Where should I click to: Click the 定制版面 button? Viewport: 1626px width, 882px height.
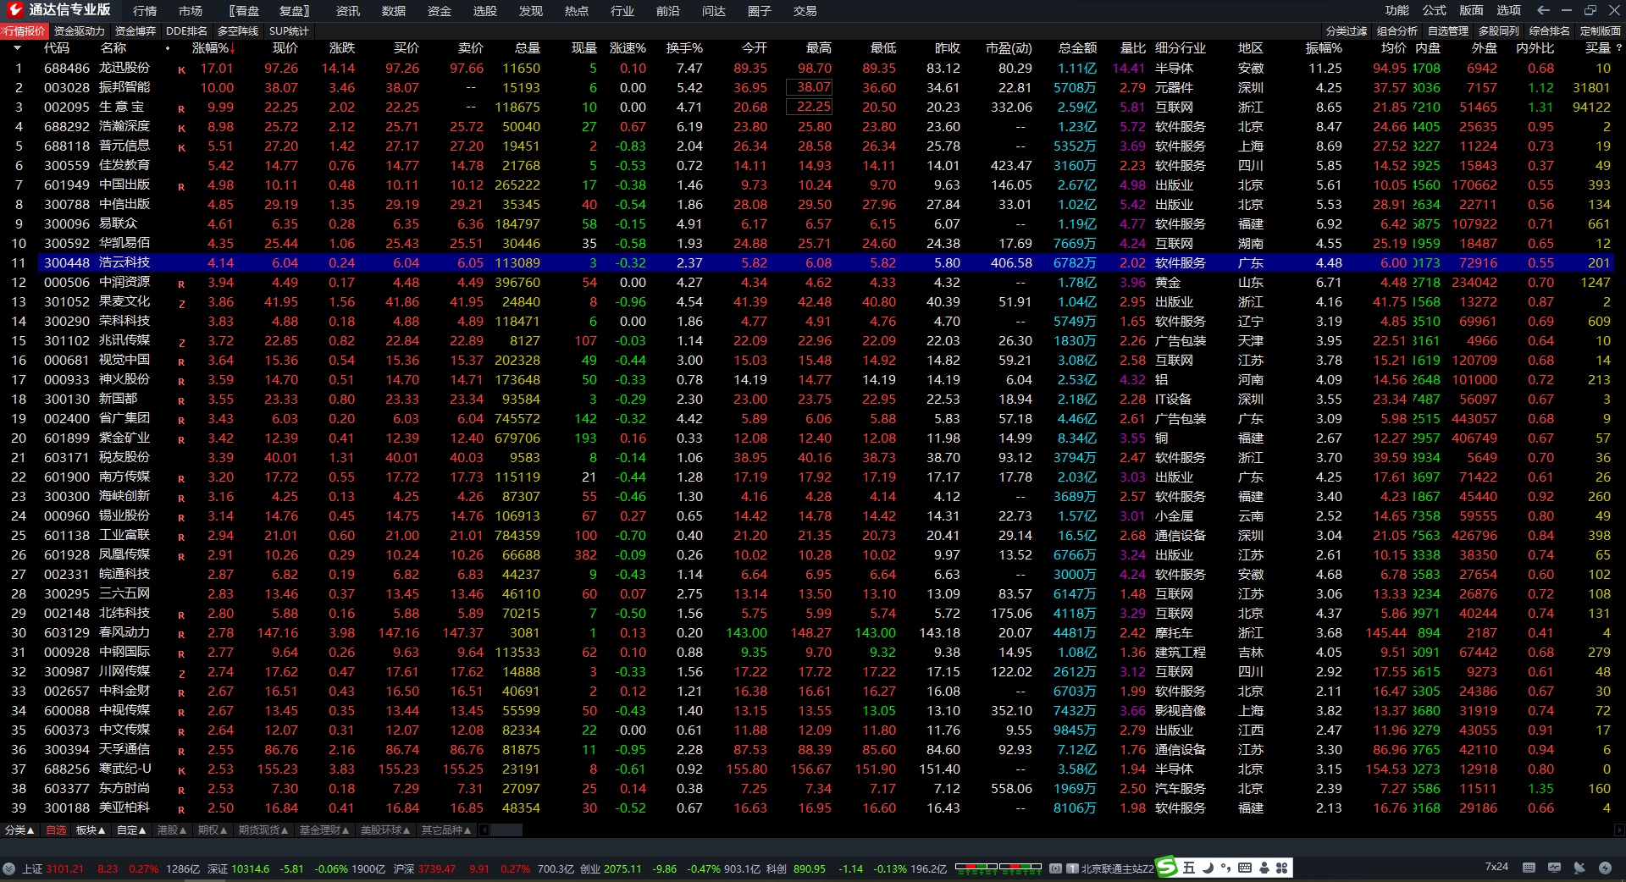[x=1601, y=31]
